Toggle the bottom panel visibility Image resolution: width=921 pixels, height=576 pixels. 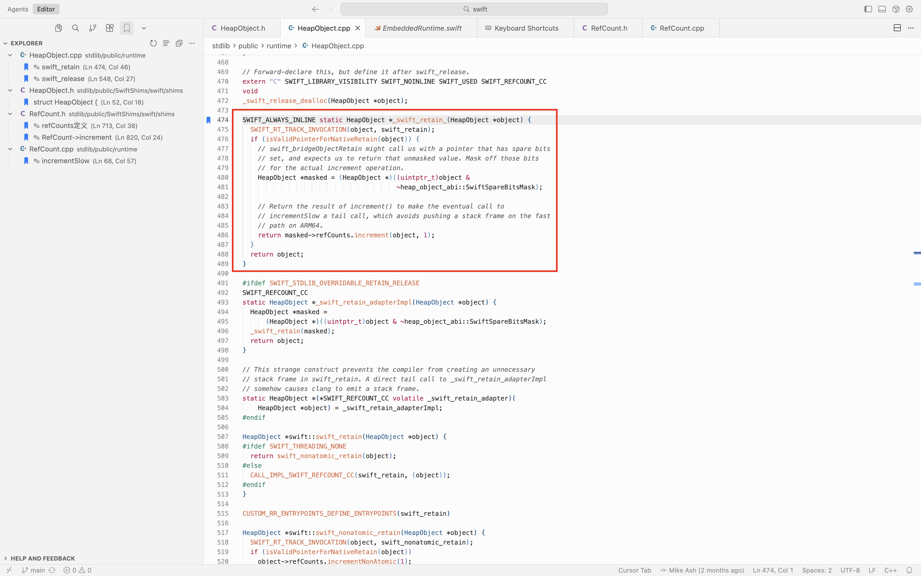tap(882, 9)
